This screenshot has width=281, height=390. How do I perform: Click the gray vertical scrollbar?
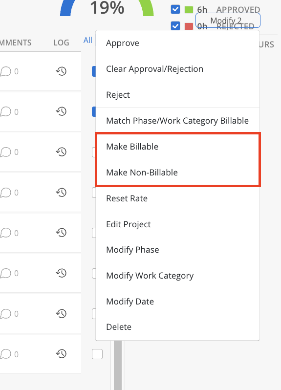(x=118, y=365)
